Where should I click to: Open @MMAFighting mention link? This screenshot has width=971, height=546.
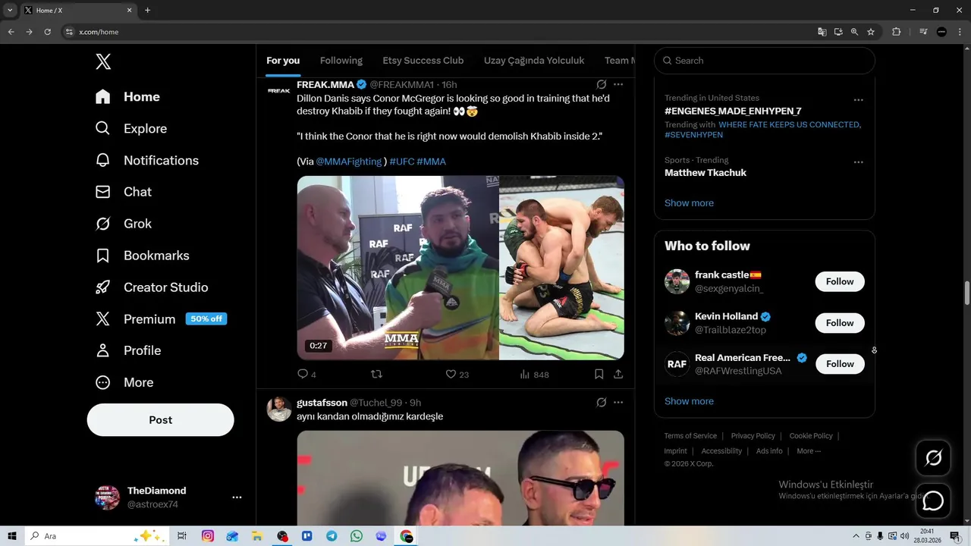(349, 162)
